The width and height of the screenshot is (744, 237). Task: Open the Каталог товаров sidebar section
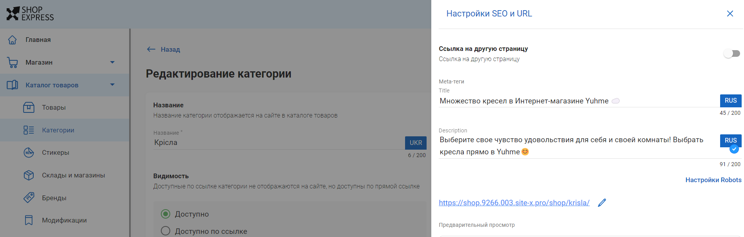65,85
